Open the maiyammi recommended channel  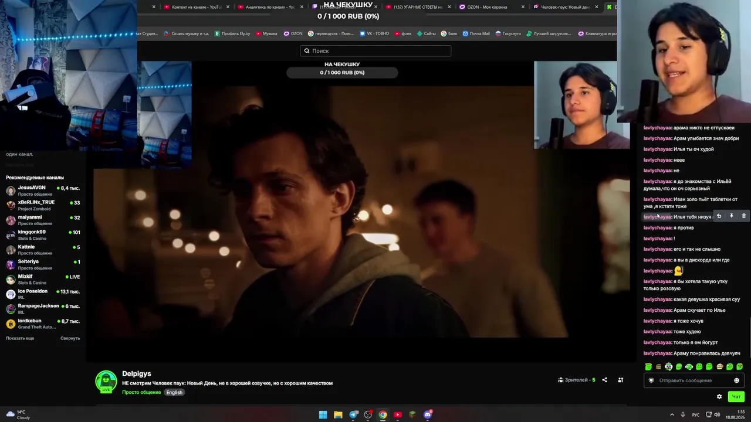pyautogui.click(x=43, y=220)
